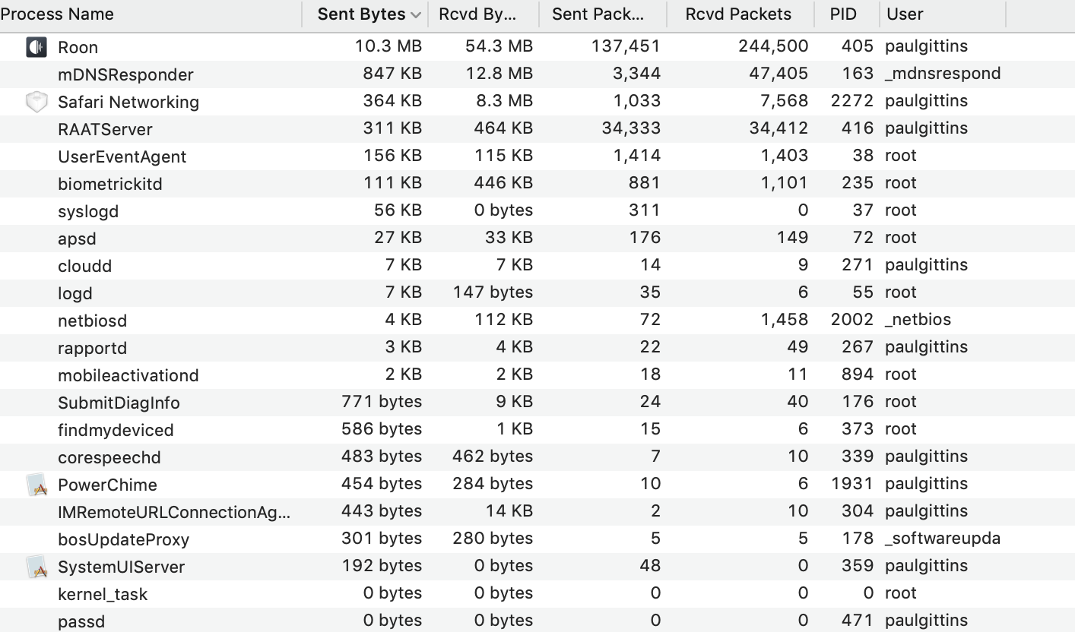Select the kernel_task process

click(x=103, y=594)
